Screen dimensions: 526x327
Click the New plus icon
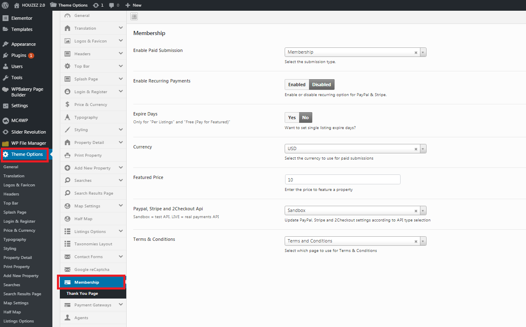pos(128,5)
